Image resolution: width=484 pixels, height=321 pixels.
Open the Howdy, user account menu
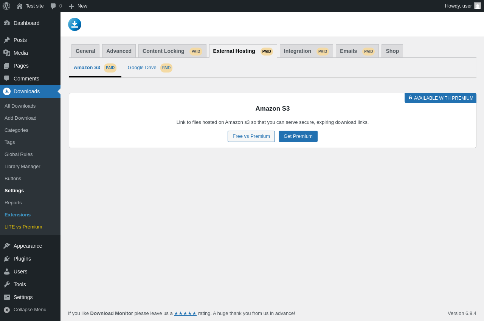[x=463, y=6]
